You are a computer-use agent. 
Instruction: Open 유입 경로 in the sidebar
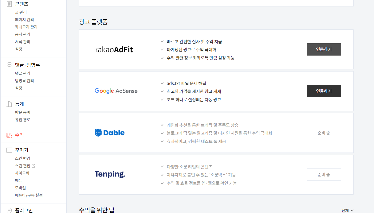click(22, 120)
